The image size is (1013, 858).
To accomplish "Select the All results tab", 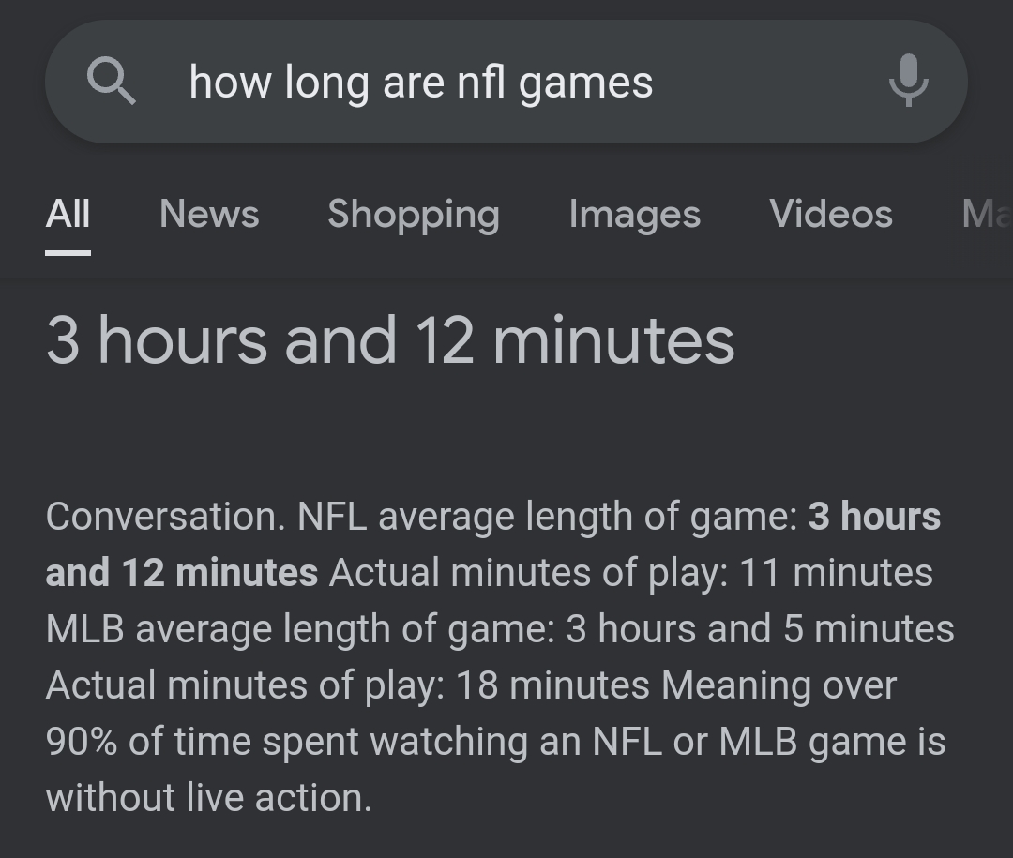I will [68, 214].
